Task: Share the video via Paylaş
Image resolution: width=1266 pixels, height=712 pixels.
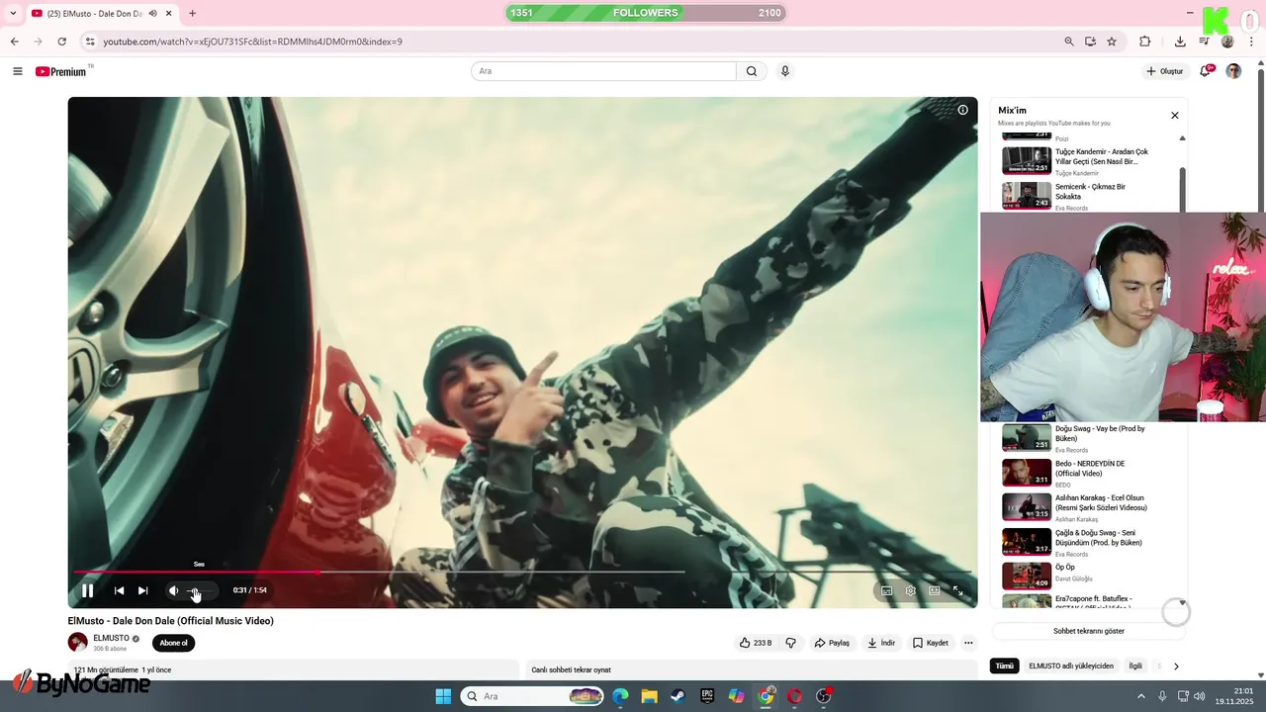Action: (x=832, y=643)
